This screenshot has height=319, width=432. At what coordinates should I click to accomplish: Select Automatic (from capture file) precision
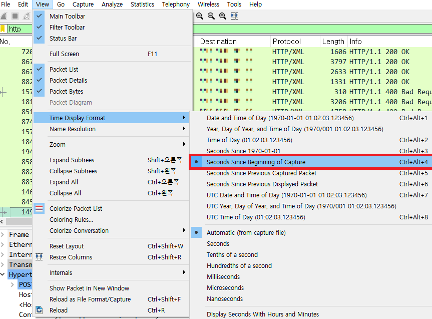click(x=310, y=232)
